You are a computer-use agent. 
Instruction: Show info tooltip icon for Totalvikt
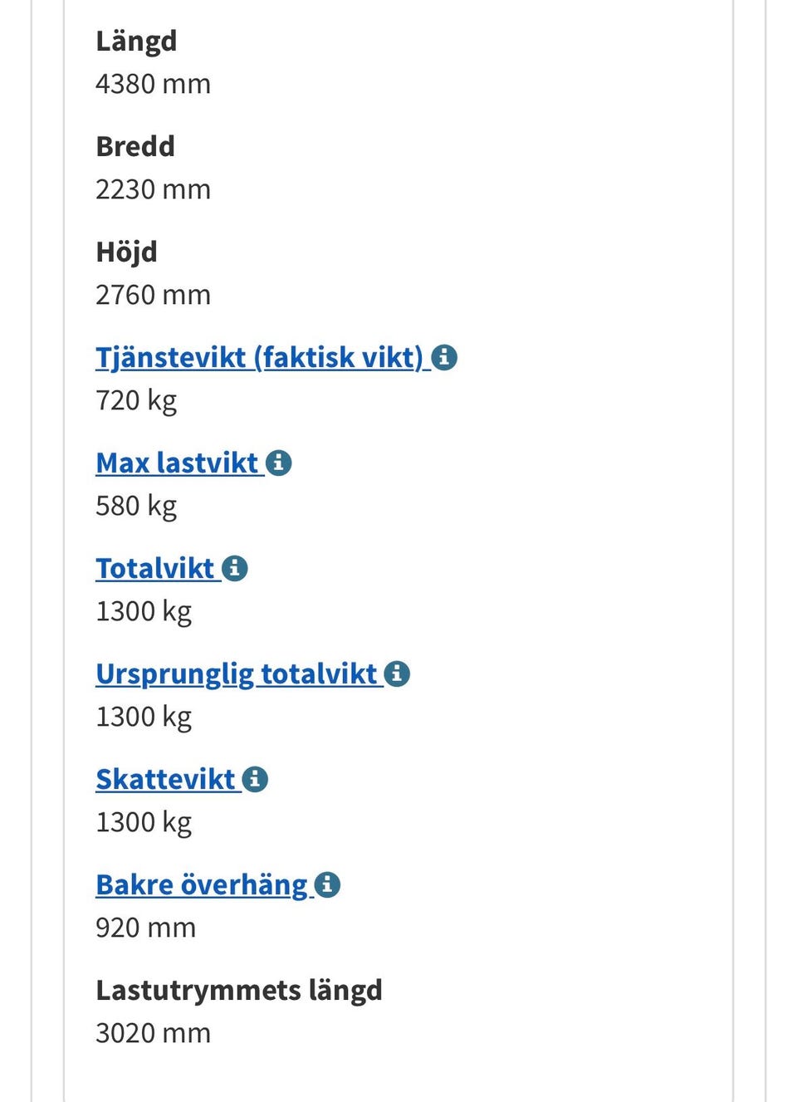coord(235,568)
